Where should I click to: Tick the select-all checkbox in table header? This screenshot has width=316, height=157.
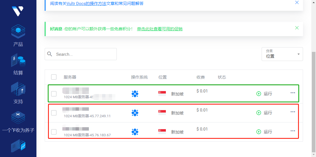pos(54,77)
